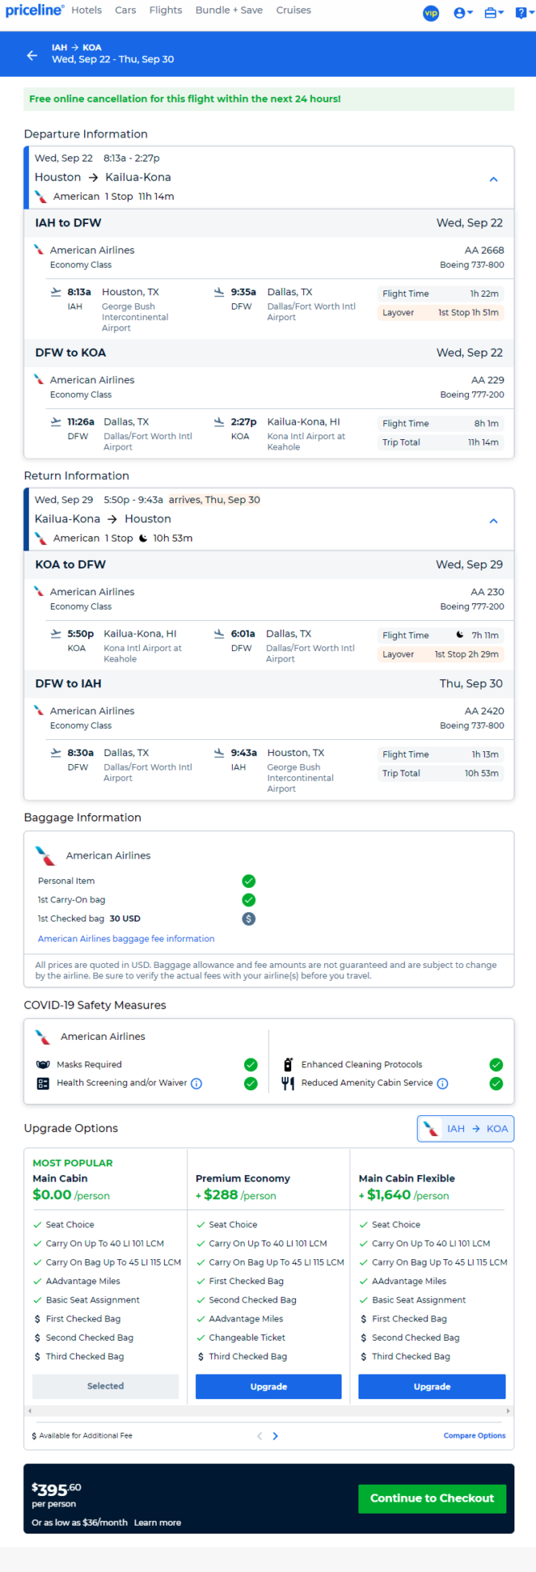Upgrade to Premium Economy
Image resolution: width=536 pixels, height=1572 pixels.
269,1386
